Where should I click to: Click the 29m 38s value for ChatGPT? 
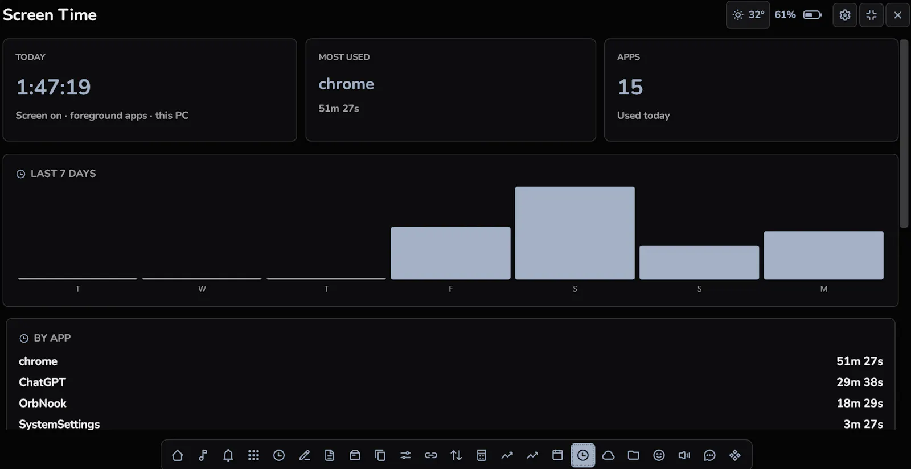[x=860, y=382]
